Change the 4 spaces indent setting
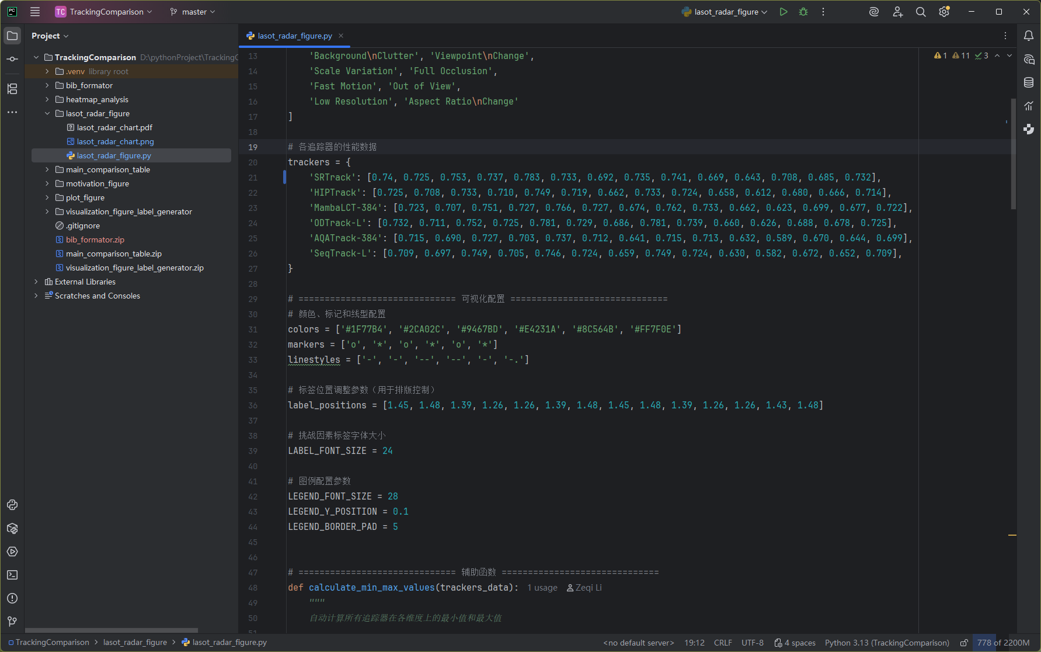The image size is (1041, 652). [795, 643]
